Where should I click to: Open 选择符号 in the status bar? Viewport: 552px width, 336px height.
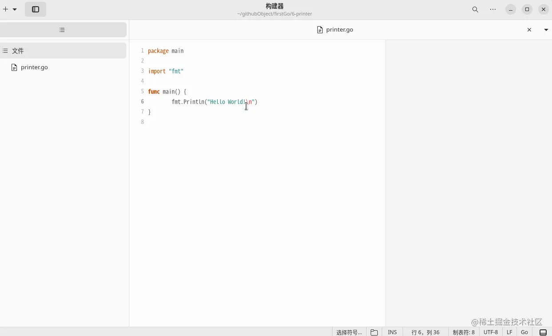coord(348,332)
